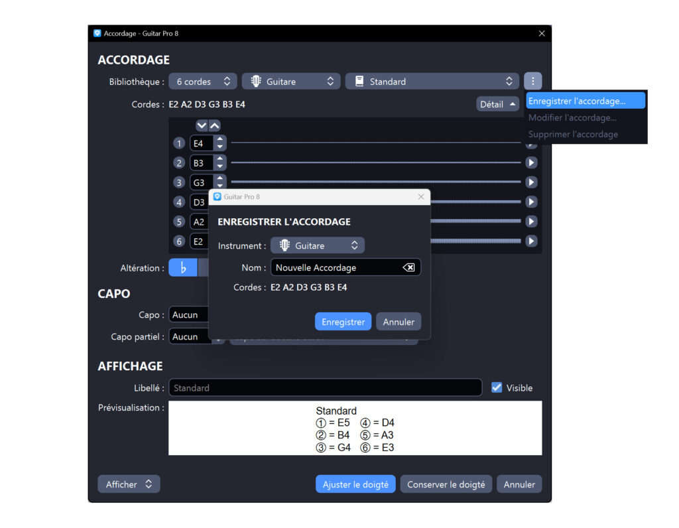Play string 5 (A2) sound
679x528 pixels.
click(531, 222)
